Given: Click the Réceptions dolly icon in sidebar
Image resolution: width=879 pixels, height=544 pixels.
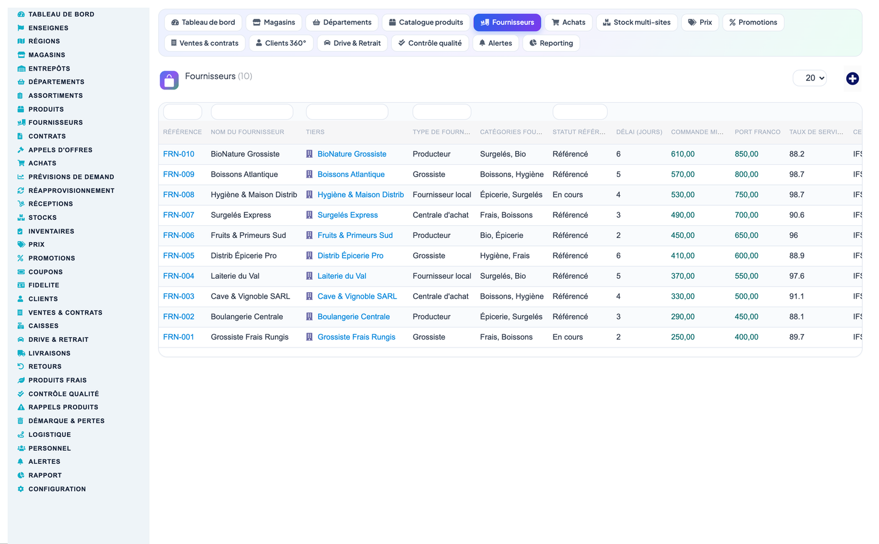Looking at the screenshot, I should (21, 204).
